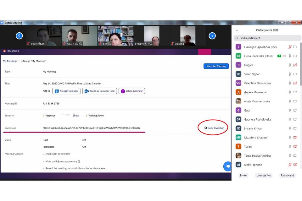302x201 pixels.
Task: Click the Zoom Meeting title bar icon
Action: [x=2, y=23]
